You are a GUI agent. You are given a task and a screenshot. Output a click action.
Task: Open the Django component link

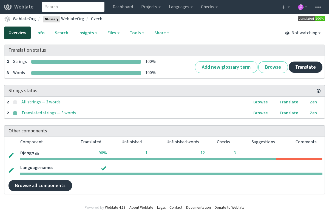coord(27,153)
